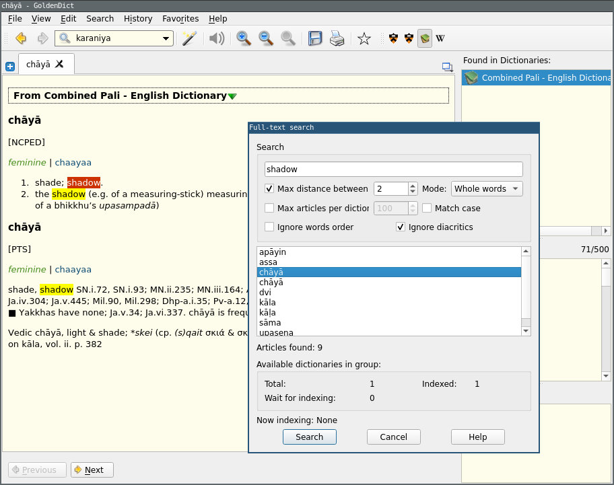This screenshot has height=485, width=614.
Task: Click the speaker pronounce word icon
Action: point(217,38)
